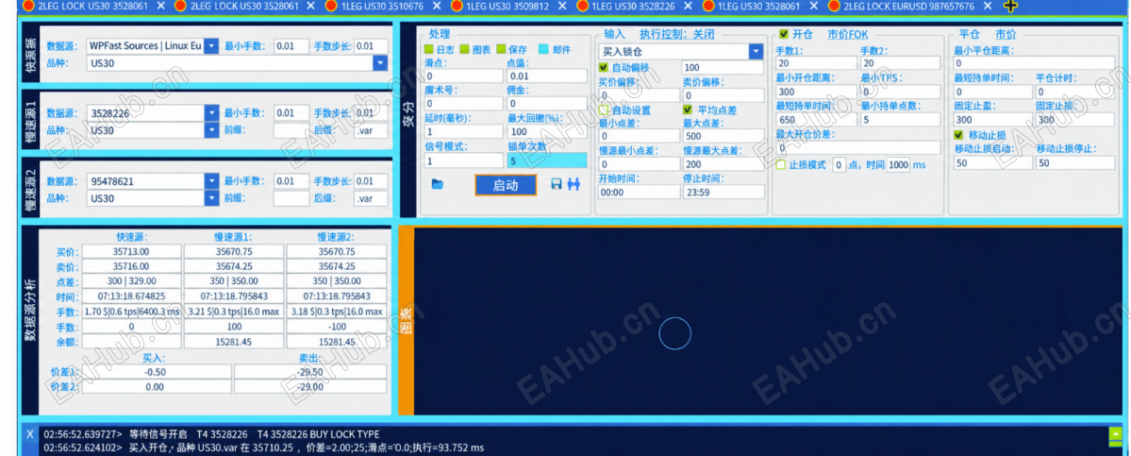Click the fast source 最小手数 field

pyautogui.click(x=291, y=46)
